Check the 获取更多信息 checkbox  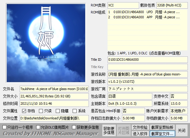pos(74,127)
